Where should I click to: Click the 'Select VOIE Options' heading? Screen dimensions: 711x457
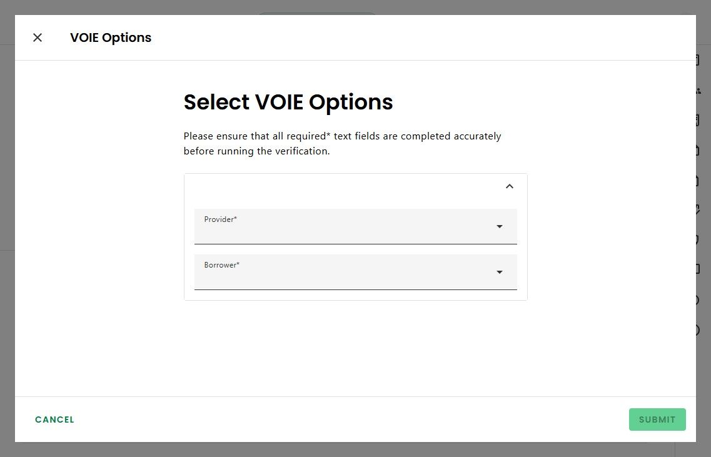tap(288, 102)
